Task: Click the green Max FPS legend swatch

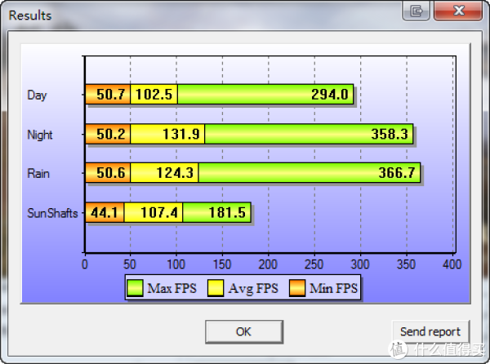Action: [135, 287]
